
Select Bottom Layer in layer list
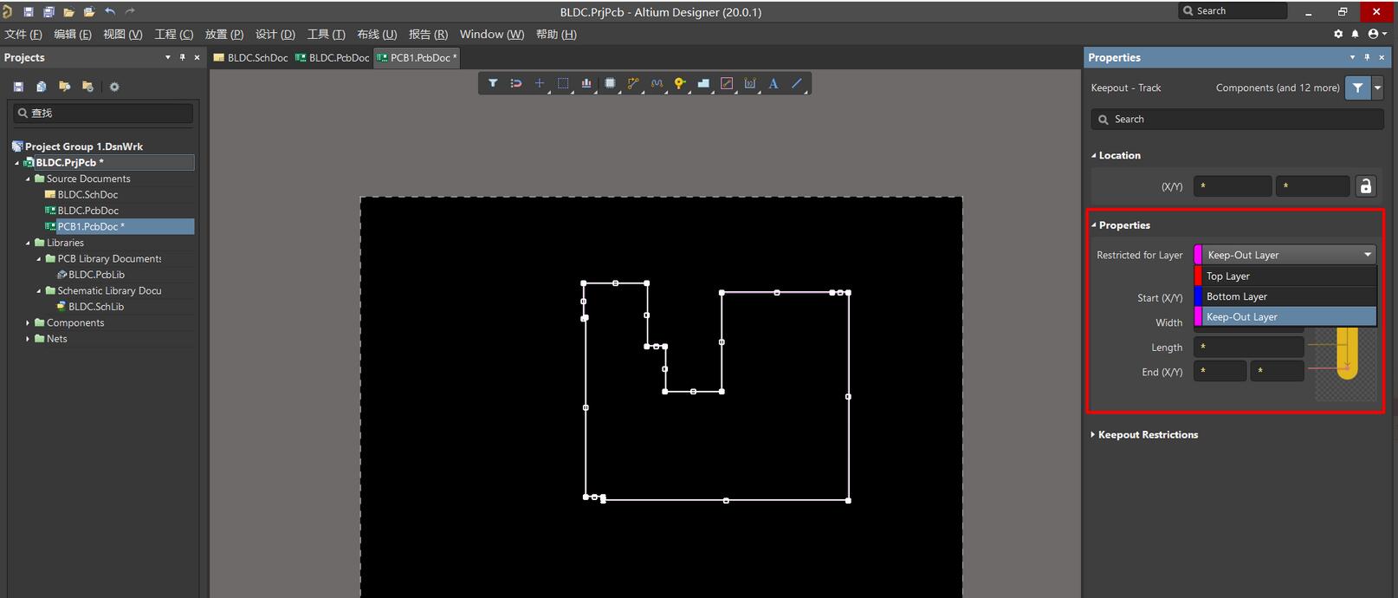pos(1285,296)
